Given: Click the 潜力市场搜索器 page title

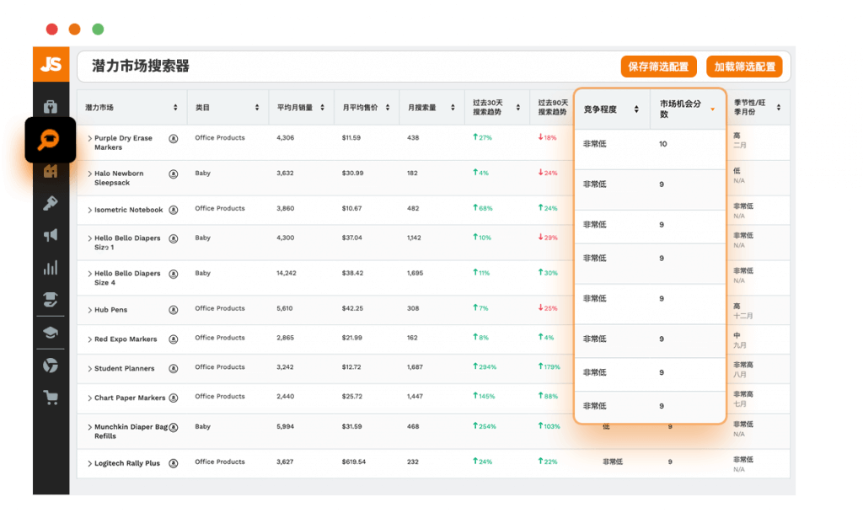Looking at the screenshot, I should click(141, 66).
